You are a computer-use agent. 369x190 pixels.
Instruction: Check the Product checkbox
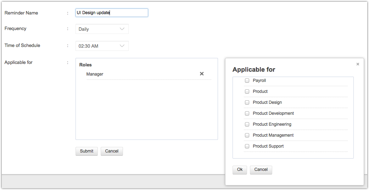tap(247, 91)
